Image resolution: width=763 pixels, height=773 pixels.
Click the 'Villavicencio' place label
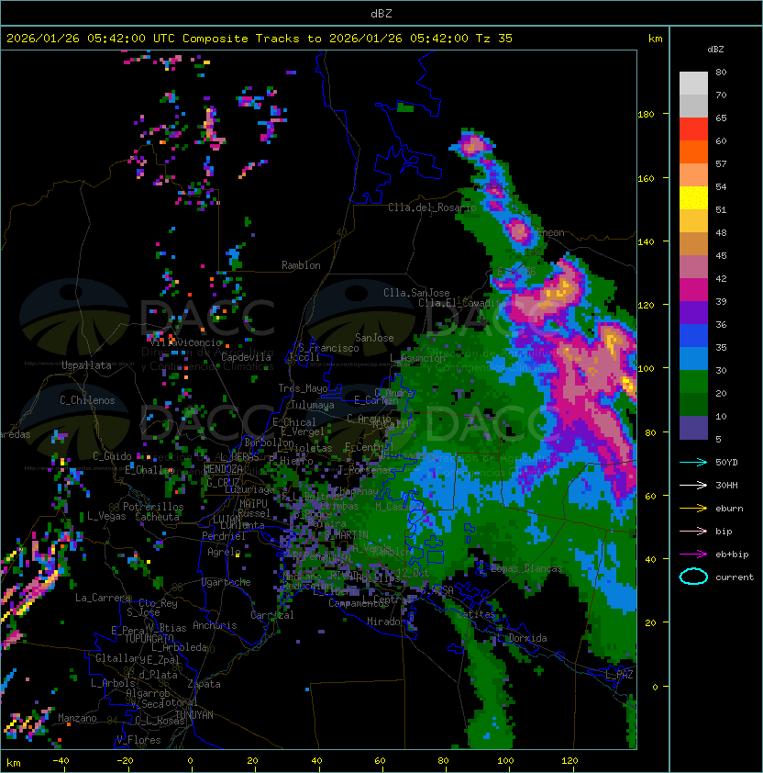coord(185,342)
